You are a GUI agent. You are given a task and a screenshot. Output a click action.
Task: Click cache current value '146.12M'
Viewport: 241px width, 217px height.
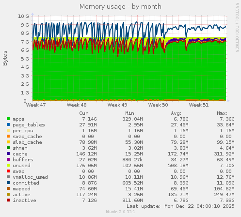click(x=86, y=154)
